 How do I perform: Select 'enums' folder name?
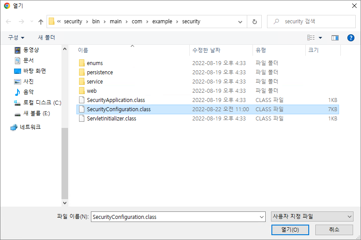click(x=95, y=63)
